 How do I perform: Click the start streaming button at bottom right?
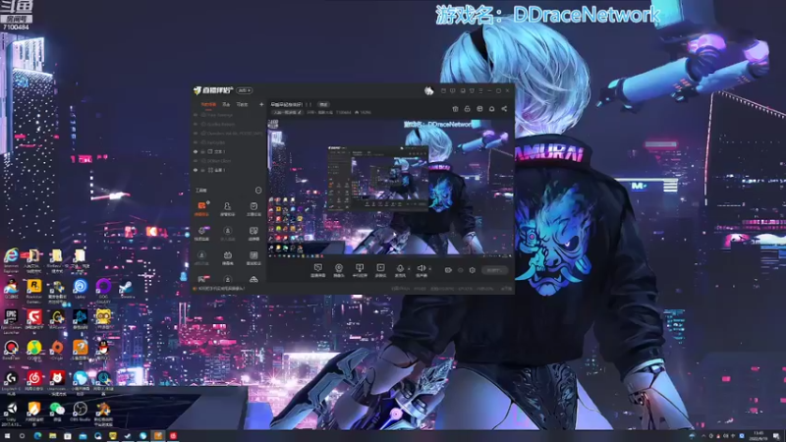click(x=494, y=270)
